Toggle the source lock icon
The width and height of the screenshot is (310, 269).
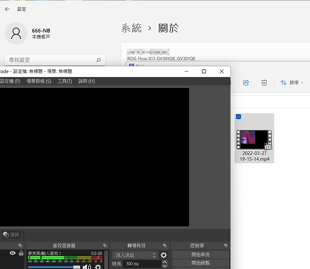tap(21, 253)
